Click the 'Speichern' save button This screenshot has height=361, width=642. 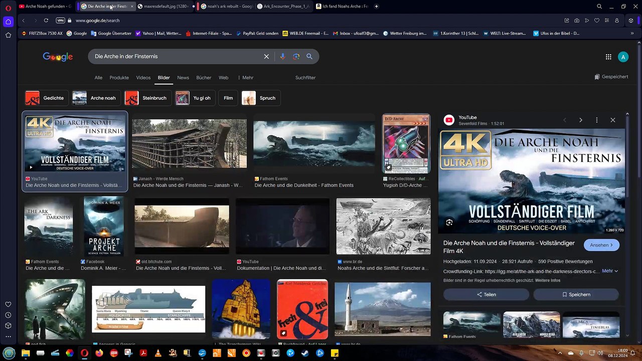coord(576,294)
